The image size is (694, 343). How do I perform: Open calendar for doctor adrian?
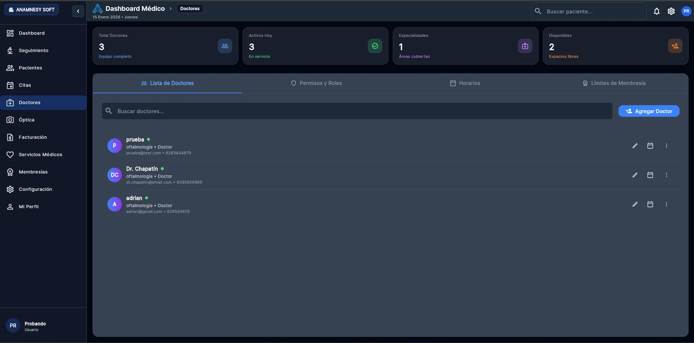(x=650, y=204)
